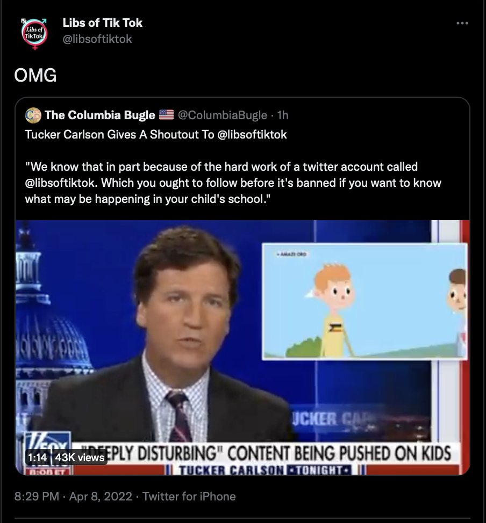Click the @ColumbiaBugle handle

[x=223, y=115]
